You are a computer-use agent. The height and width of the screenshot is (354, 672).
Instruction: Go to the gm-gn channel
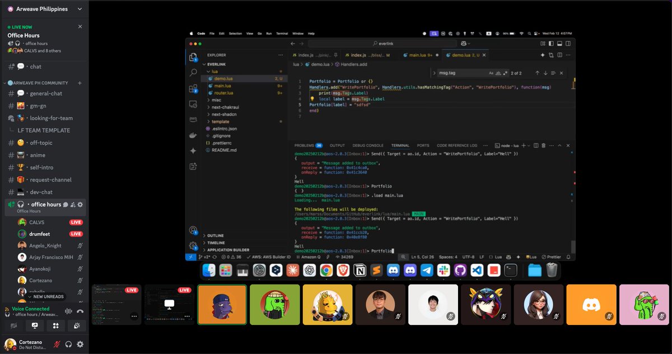click(45, 106)
